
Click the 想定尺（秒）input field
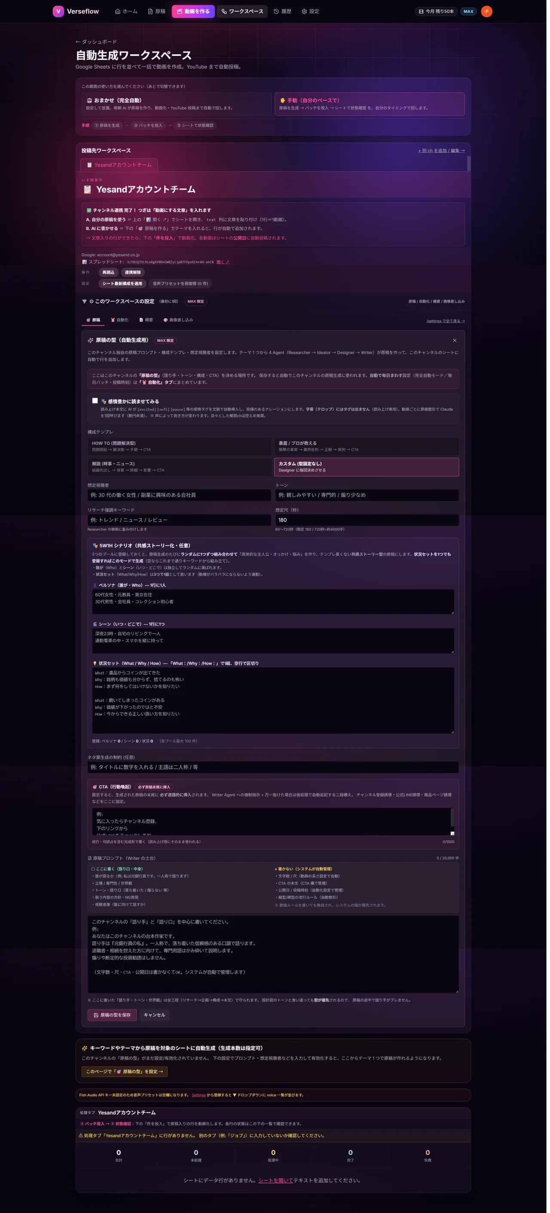coord(367,520)
